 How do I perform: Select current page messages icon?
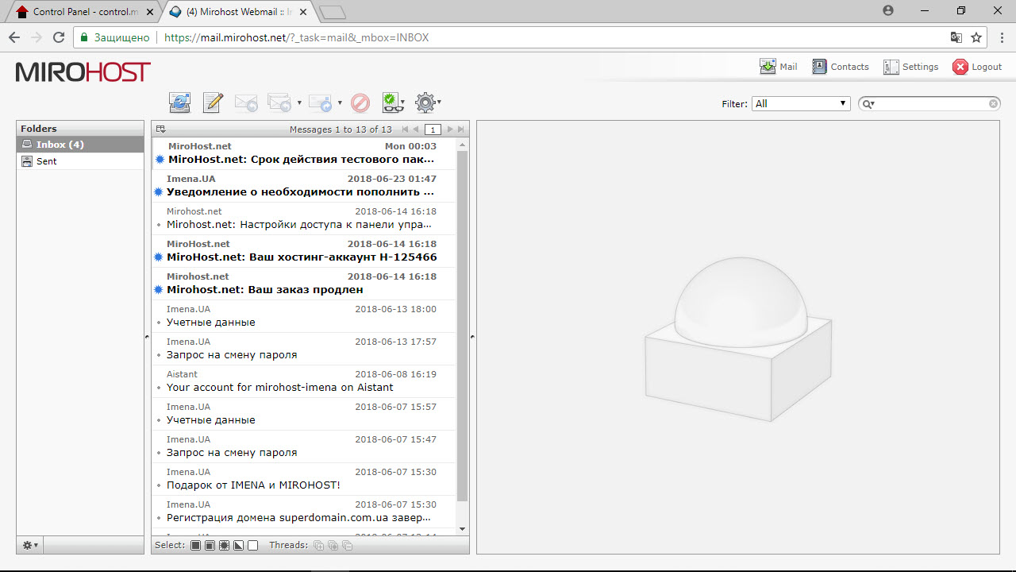pyautogui.click(x=210, y=545)
